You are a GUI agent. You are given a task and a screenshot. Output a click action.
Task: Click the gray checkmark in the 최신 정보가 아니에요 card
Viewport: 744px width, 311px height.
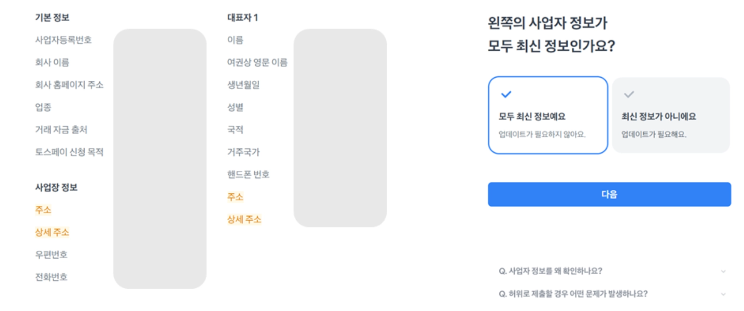pos(629,94)
